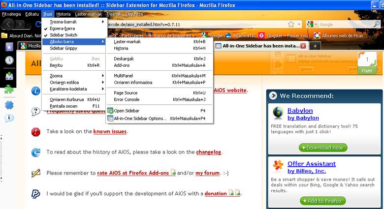
Task: Select Error Console in the submenu
Action: coord(160,100)
